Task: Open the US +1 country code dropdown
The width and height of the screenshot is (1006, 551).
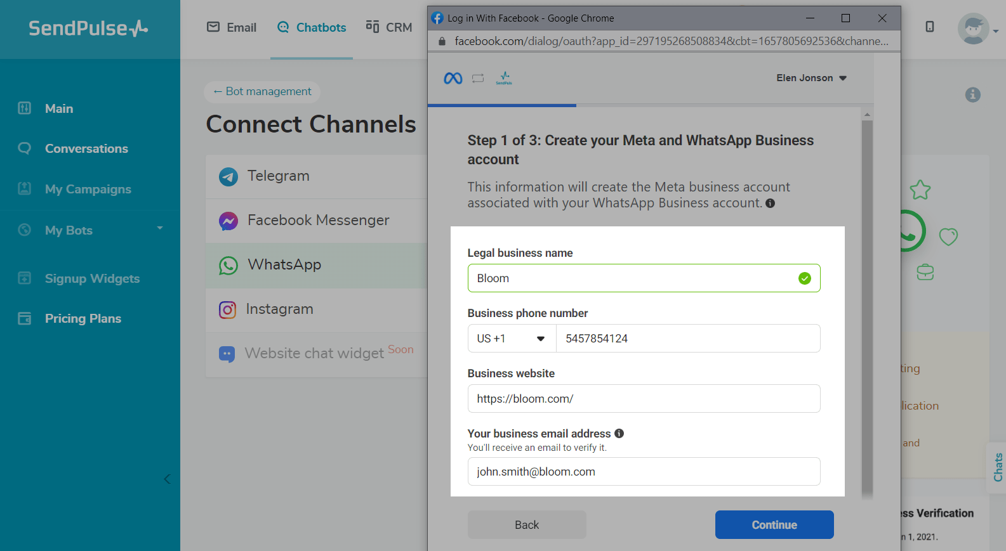Action: click(x=512, y=339)
